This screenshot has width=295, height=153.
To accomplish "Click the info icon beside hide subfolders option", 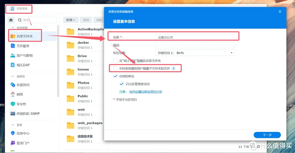I will (x=174, y=68).
